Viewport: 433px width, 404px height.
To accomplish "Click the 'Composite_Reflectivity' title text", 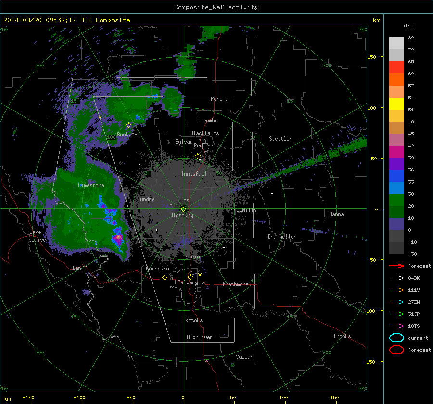I will click(x=216, y=7).
